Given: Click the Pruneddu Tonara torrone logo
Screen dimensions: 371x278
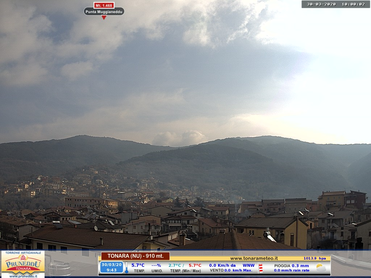Looking at the screenshot, I should [x=23, y=264].
